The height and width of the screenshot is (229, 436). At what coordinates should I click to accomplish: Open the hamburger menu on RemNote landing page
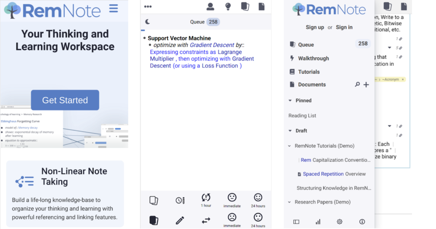(x=113, y=8)
